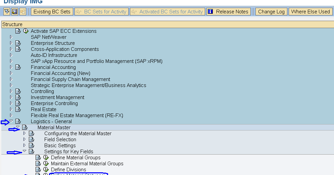Expand Configuring the Material Master node
The height and width of the screenshot is (175, 334).
pos(25,133)
